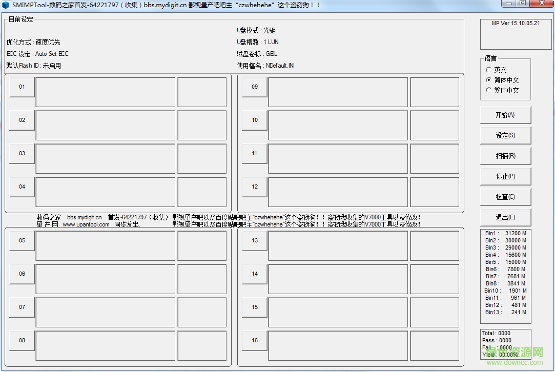Image resolution: width=555 pixels, height=372 pixels.
Task: Click port 08 button
Action: [x=22, y=341]
